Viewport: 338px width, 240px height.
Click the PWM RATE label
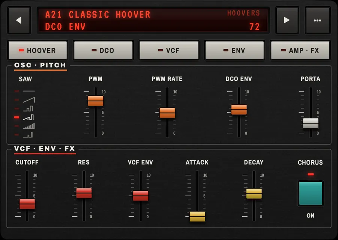[x=167, y=79]
